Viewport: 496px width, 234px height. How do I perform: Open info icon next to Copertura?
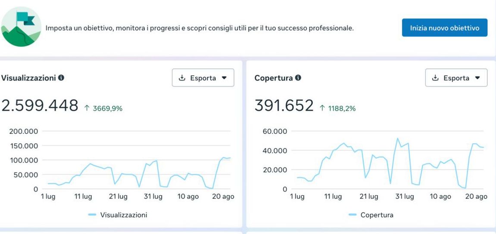[x=298, y=78]
